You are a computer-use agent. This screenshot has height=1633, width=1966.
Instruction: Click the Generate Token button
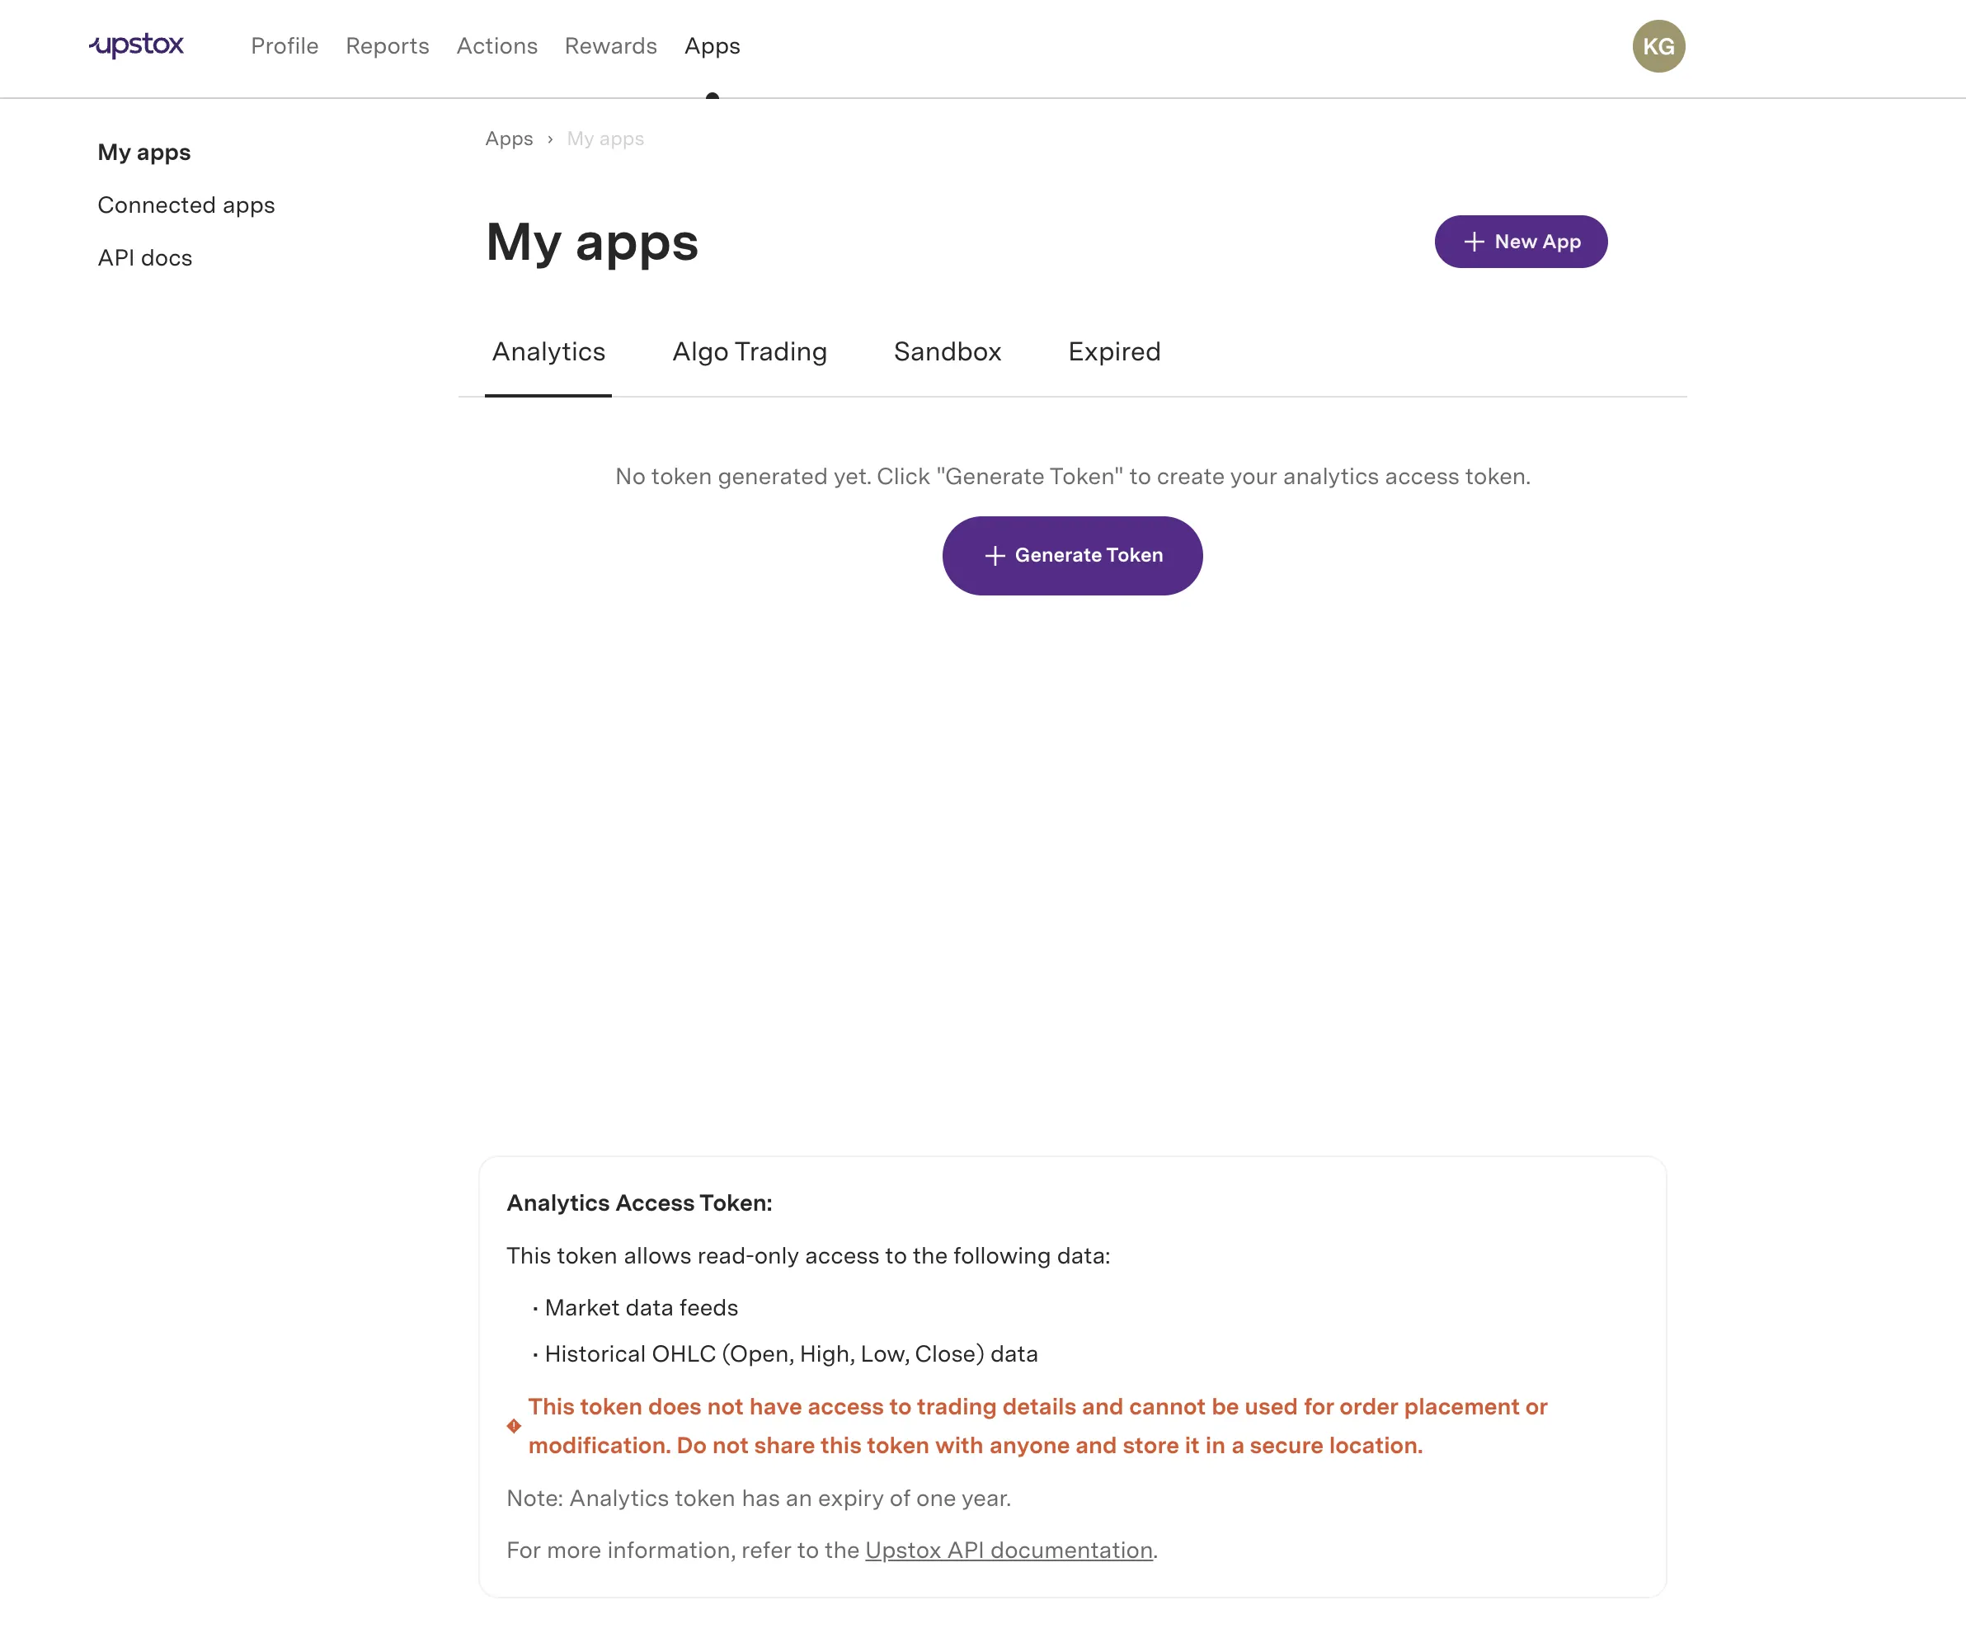pos(1072,555)
